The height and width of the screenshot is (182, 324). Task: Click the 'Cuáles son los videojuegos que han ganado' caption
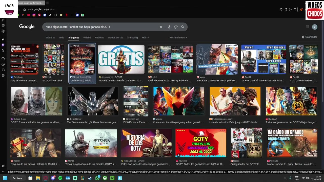coord(178,122)
